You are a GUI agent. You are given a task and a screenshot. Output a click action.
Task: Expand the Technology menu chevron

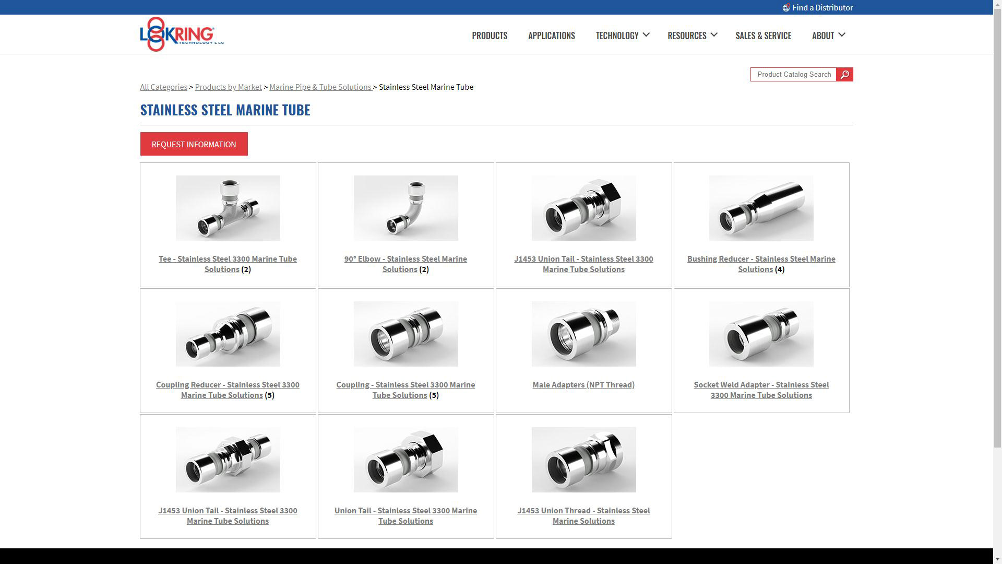tap(646, 35)
